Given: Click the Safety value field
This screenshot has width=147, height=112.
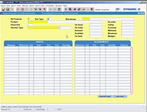Looking at the screenshot, I should coord(128,25).
